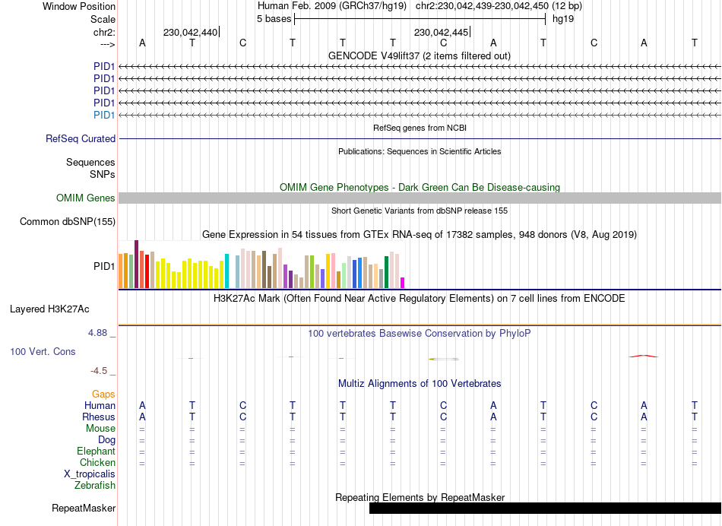Click the RefSeq Curated horizontal gene line
722x526 pixels.
pos(420,138)
